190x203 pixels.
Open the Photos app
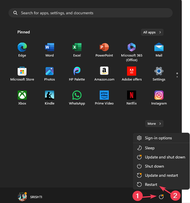point(50,74)
